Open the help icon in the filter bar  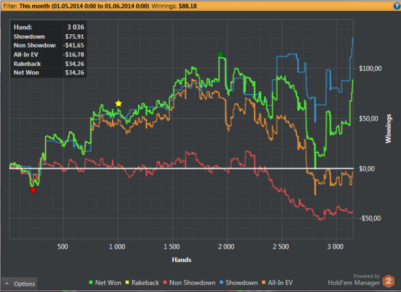point(397,6)
